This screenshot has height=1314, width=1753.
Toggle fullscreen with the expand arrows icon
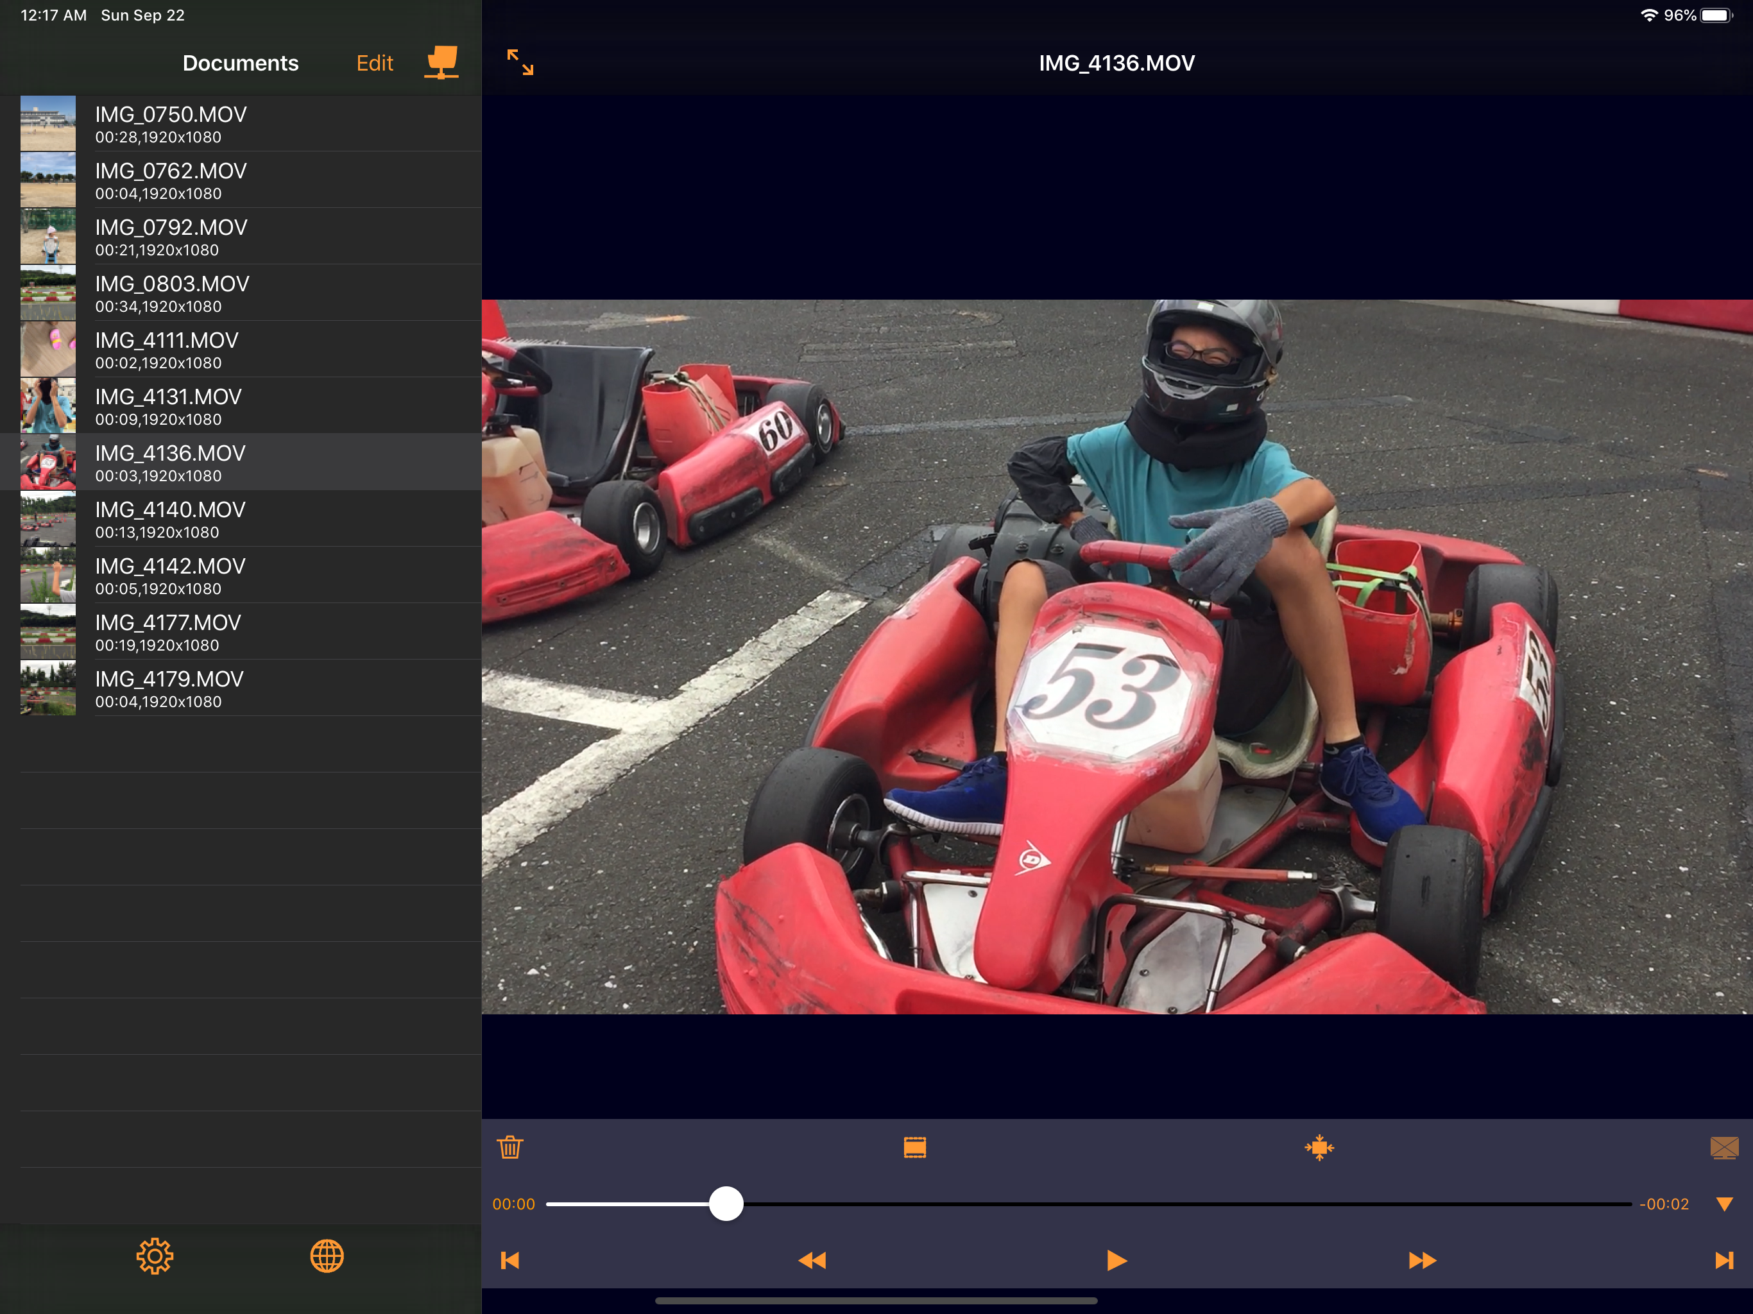click(520, 62)
